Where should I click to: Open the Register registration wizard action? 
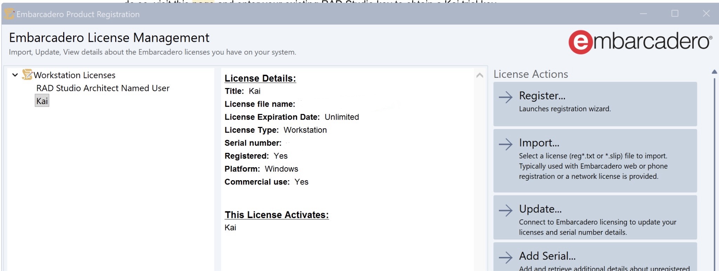click(x=595, y=104)
